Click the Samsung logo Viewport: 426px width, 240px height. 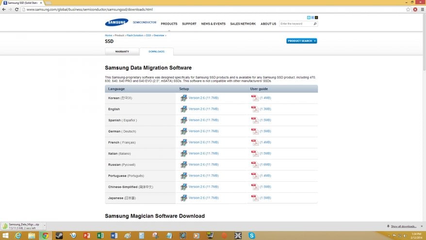116,22
